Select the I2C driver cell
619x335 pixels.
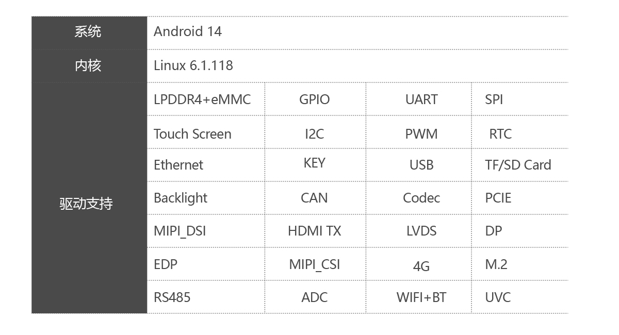pos(314,134)
